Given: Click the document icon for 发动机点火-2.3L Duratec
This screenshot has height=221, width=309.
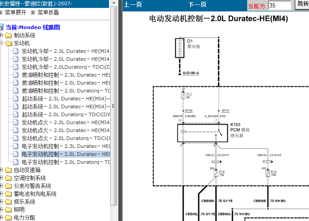Looking at the screenshot, I should [x=16, y=122].
